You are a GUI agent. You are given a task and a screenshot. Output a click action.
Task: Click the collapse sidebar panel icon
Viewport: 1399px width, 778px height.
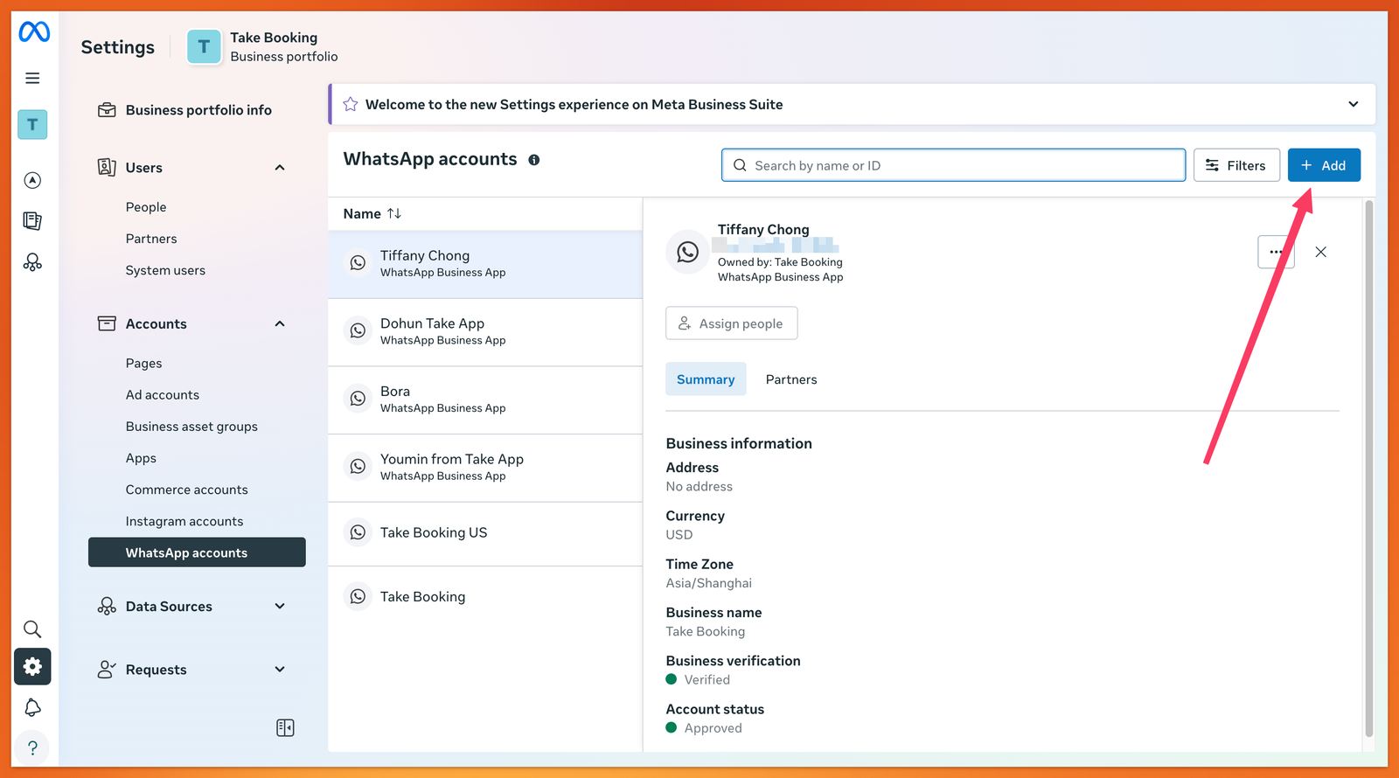[x=285, y=728]
